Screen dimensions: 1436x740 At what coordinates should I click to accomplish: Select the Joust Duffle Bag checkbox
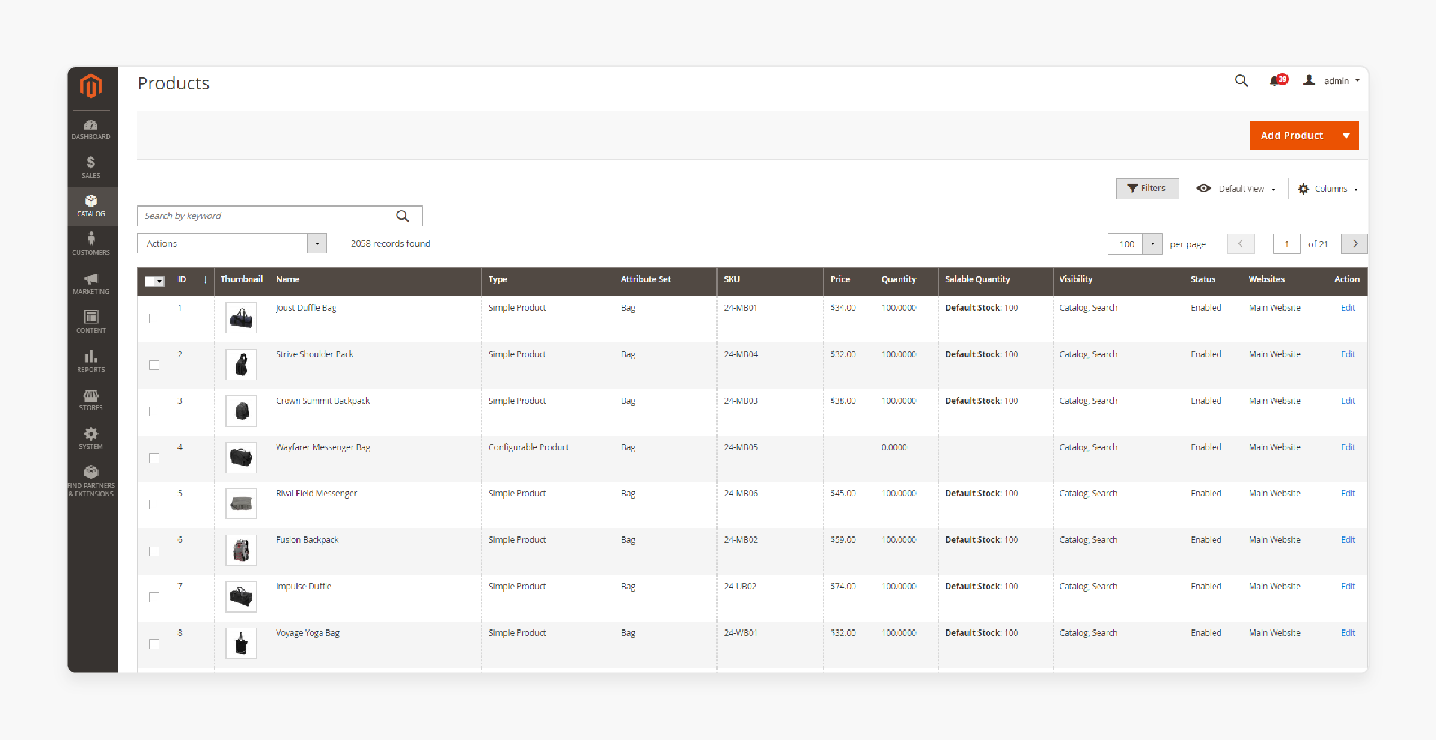tap(154, 318)
